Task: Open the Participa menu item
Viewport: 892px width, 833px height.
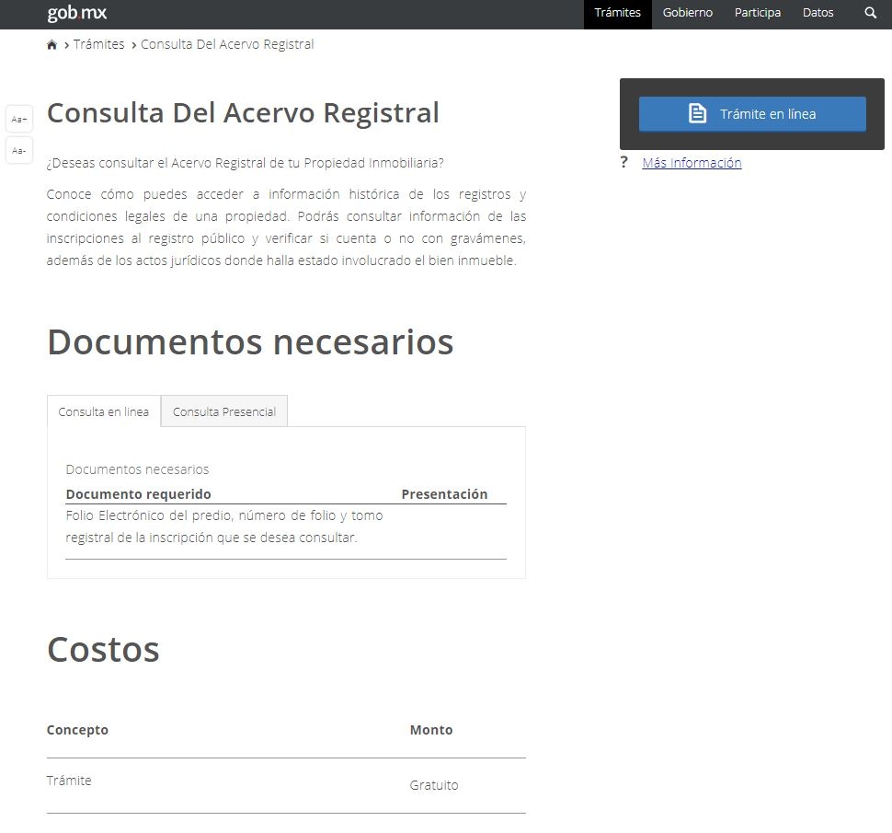Action: coord(757,13)
